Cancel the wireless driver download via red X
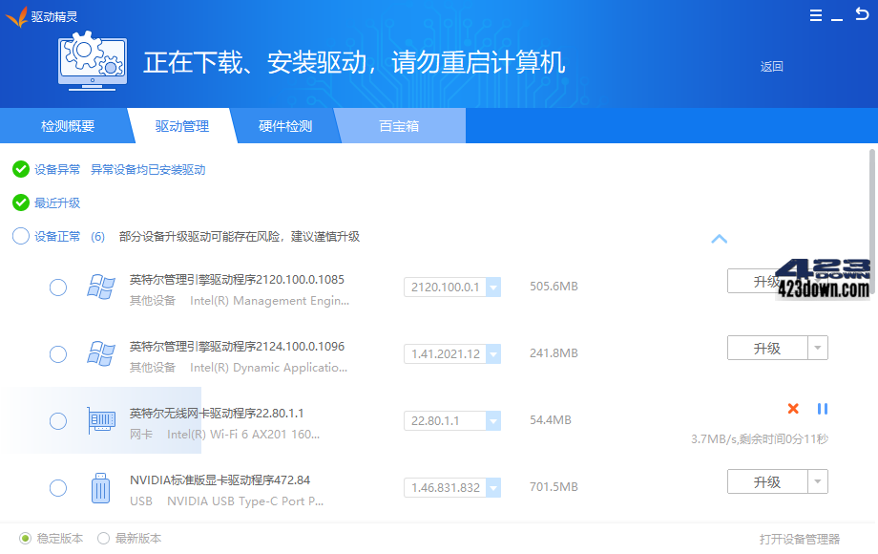 click(x=792, y=409)
